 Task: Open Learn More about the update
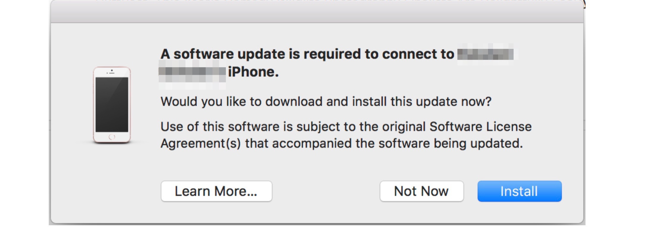tap(216, 191)
